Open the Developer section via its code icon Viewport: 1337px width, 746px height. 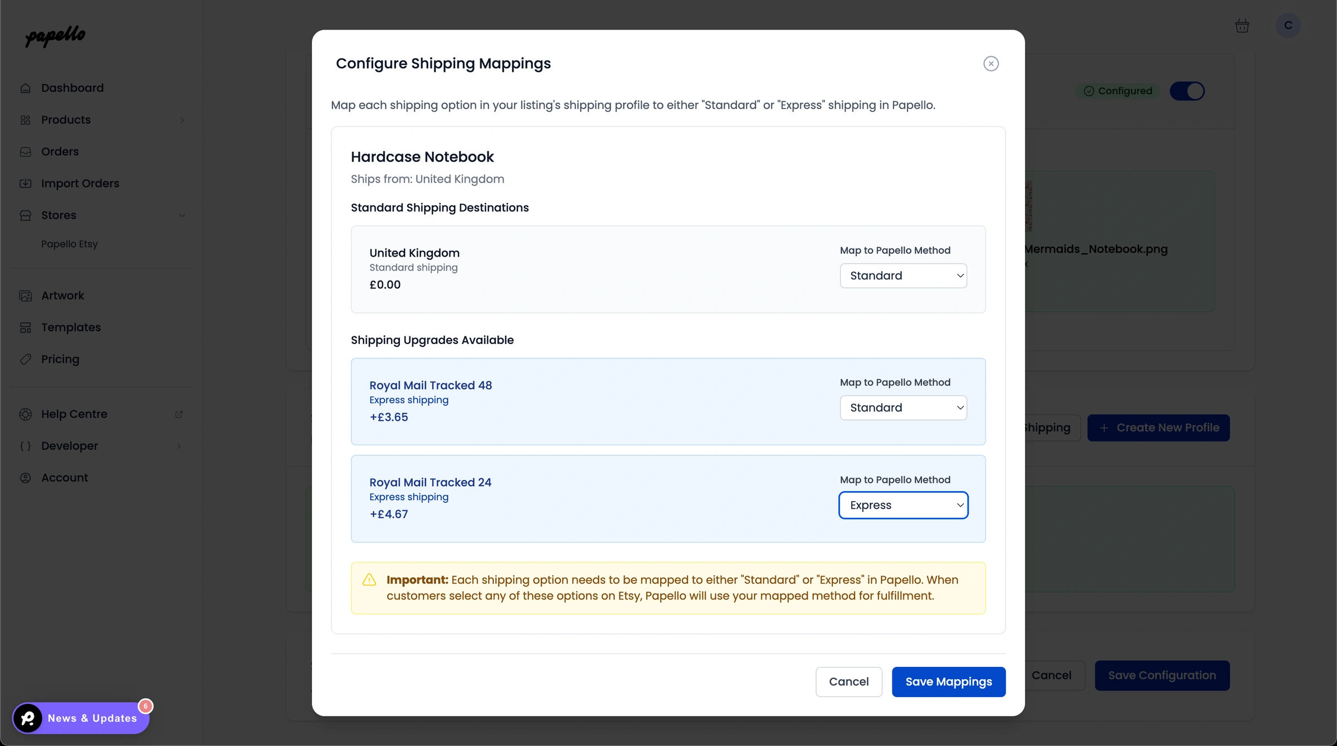(x=26, y=446)
